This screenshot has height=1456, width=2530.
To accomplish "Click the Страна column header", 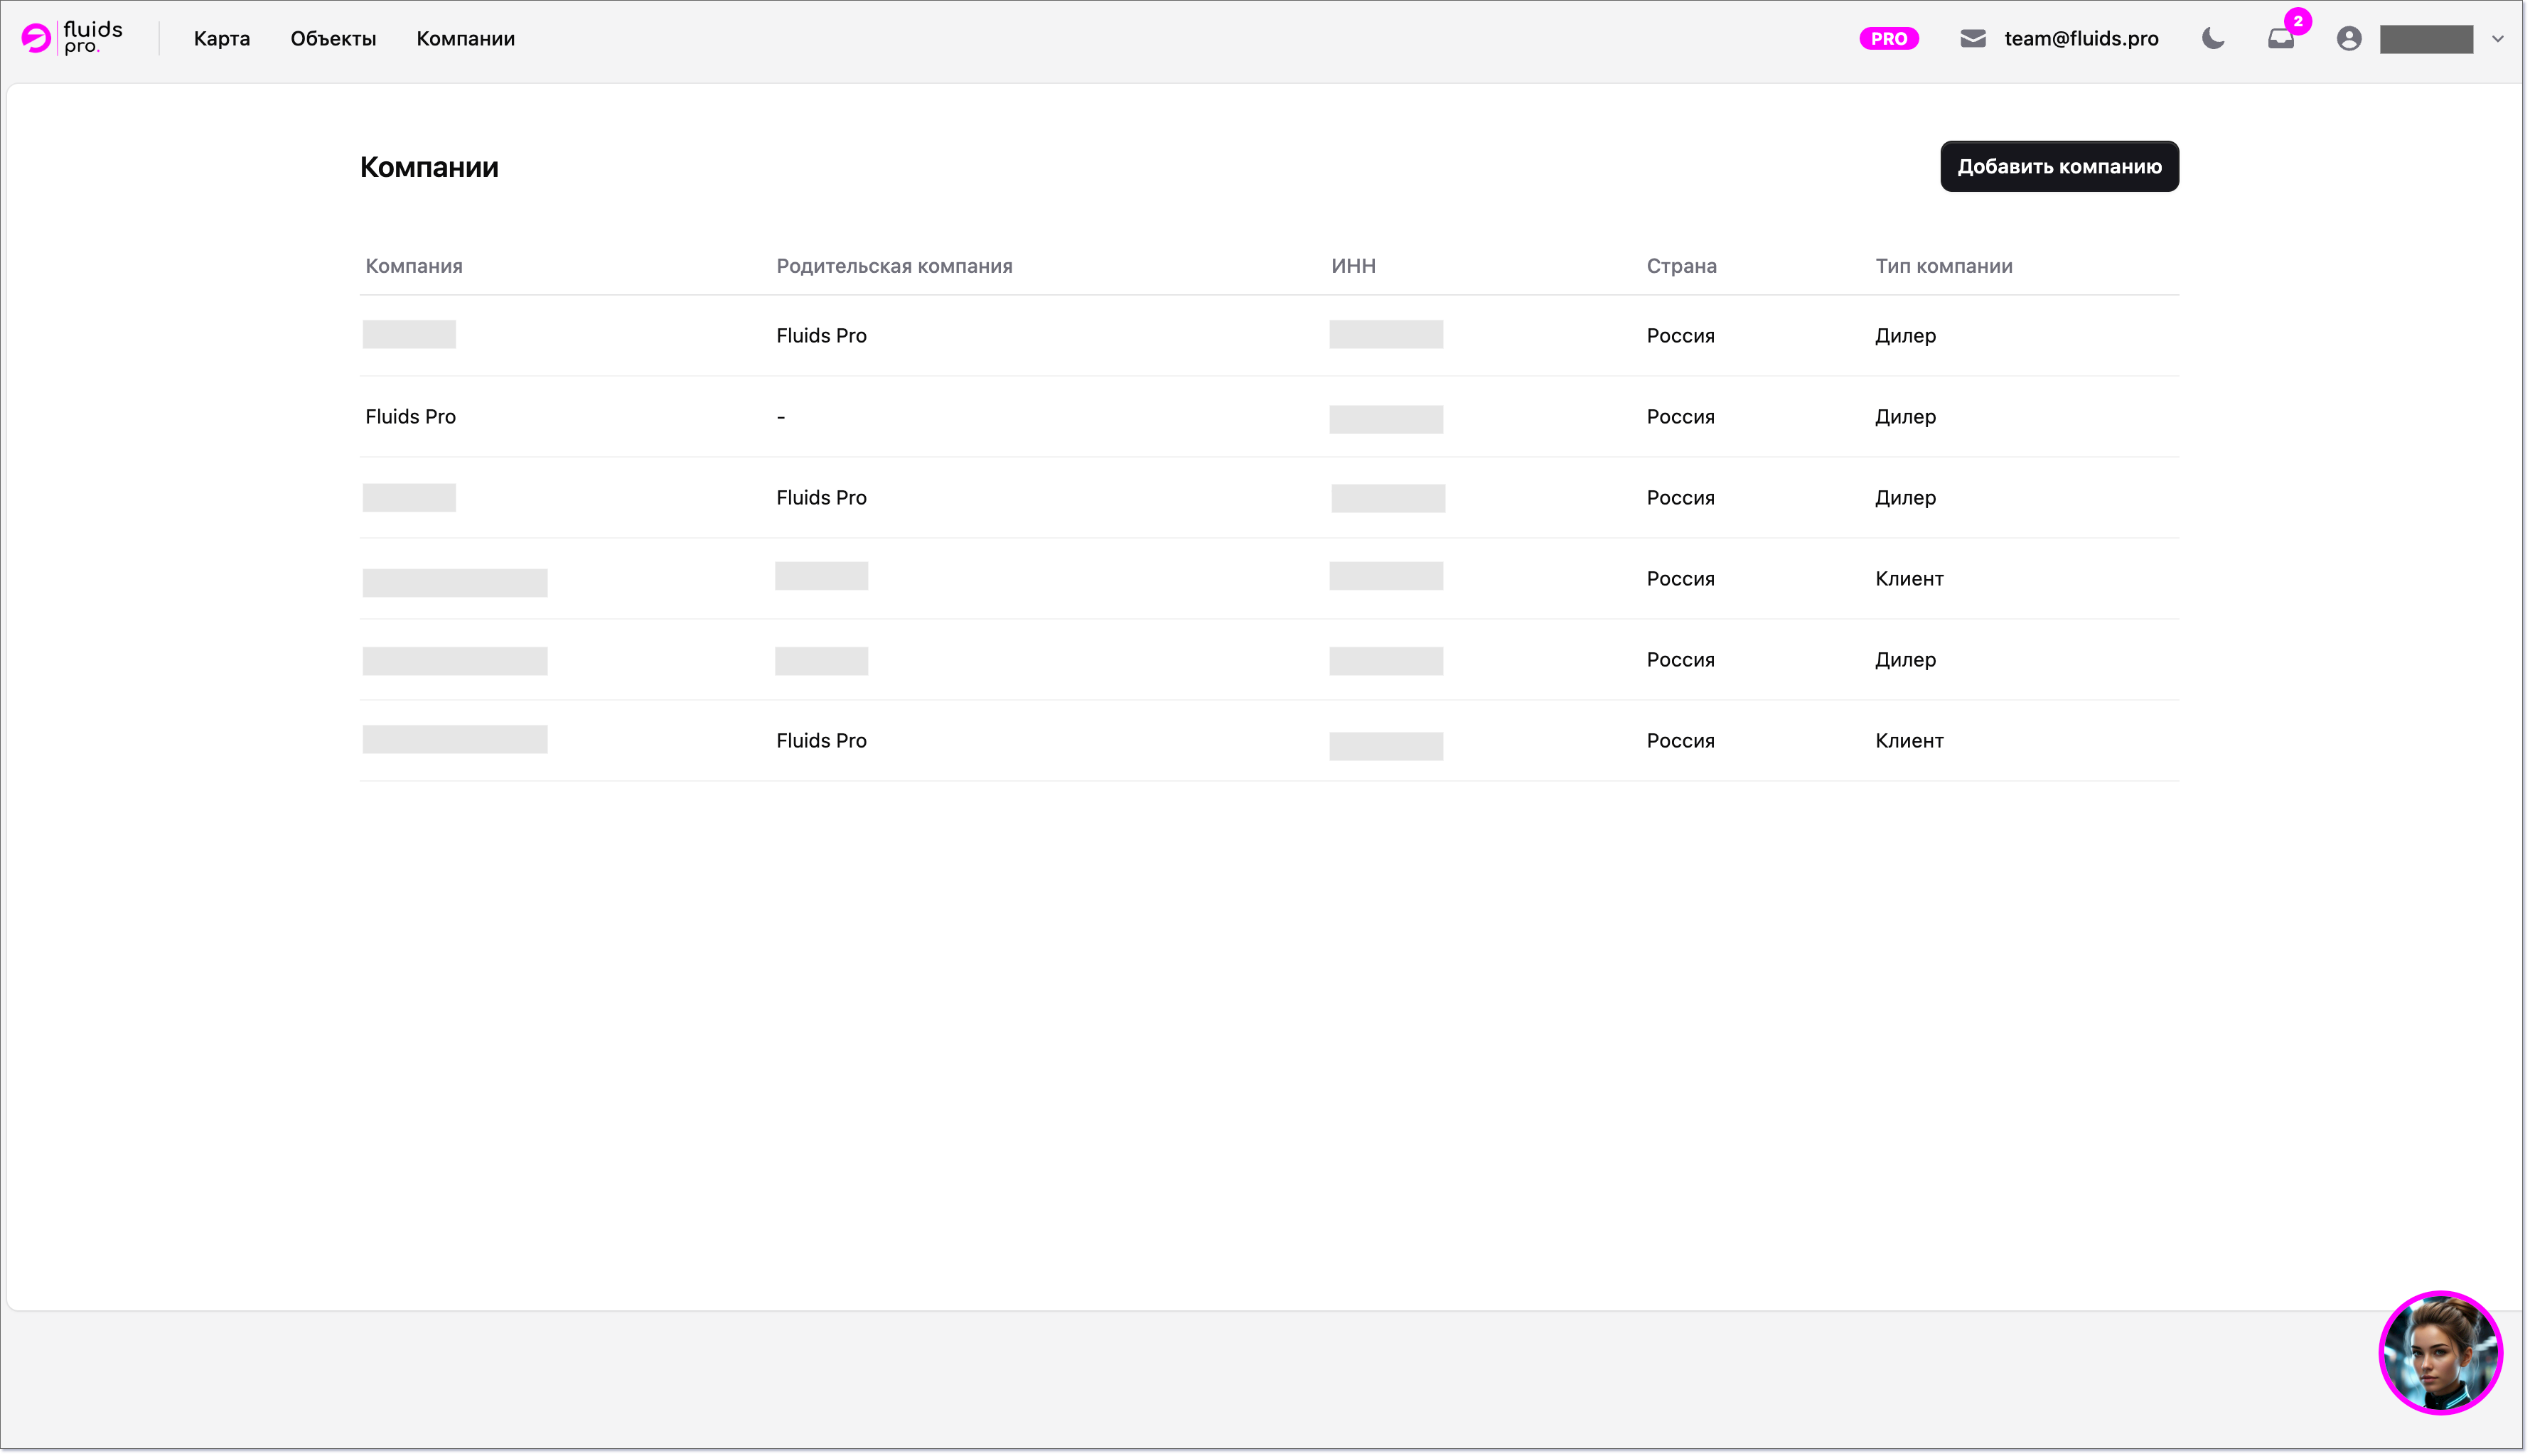I will (x=1681, y=266).
